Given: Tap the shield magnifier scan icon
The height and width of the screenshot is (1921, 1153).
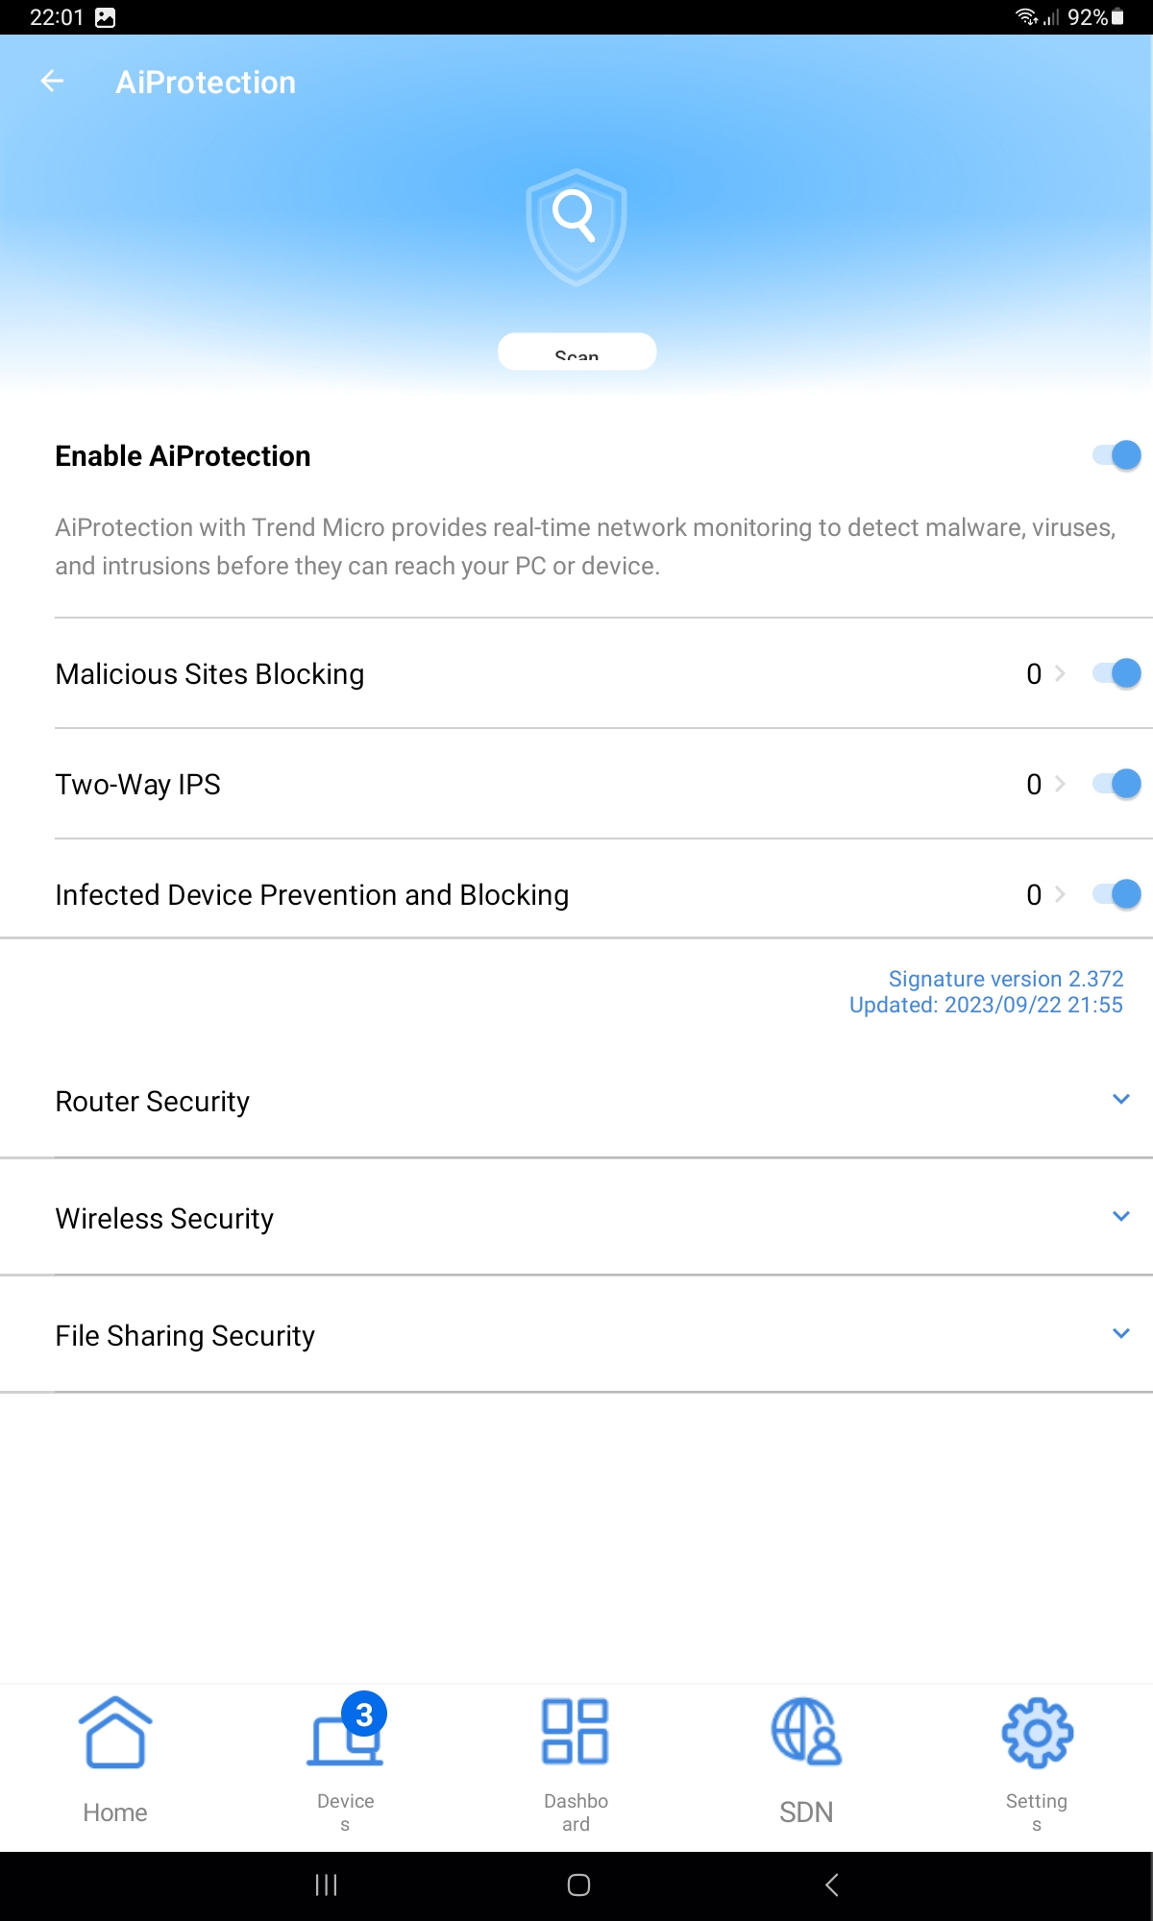Looking at the screenshot, I should [576, 227].
